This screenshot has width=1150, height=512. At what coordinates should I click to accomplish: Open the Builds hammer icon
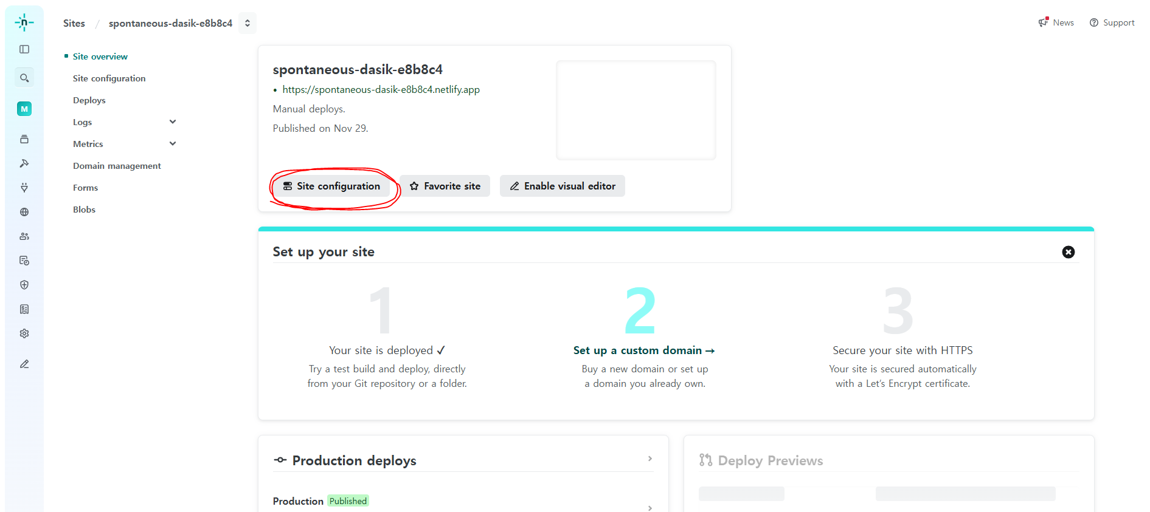click(x=24, y=163)
